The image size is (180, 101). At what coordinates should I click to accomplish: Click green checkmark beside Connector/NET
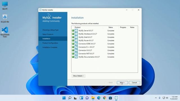pos(73,54)
